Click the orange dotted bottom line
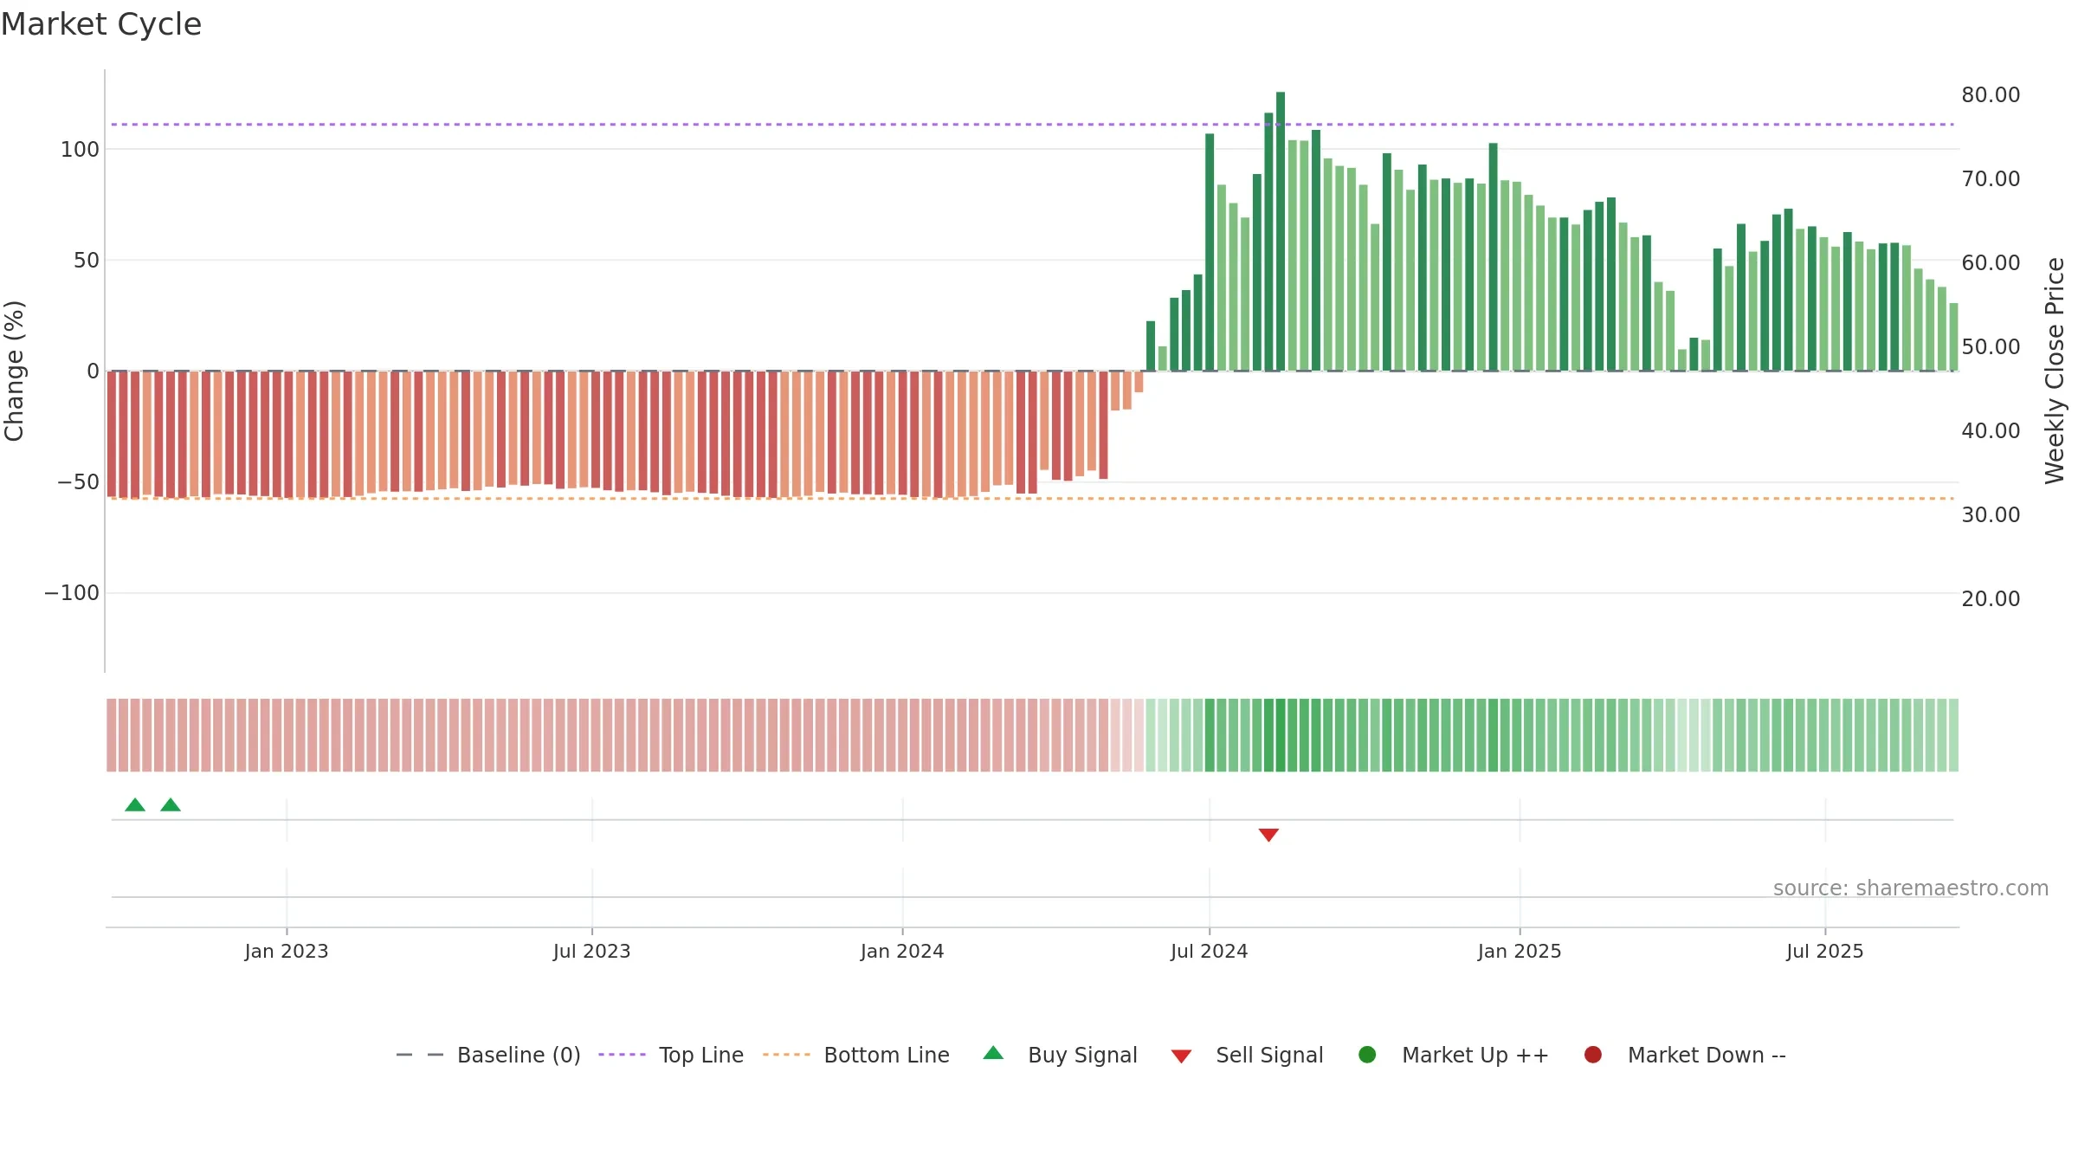This screenshot has height=1169, width=2078. [x=1032, y=499]
